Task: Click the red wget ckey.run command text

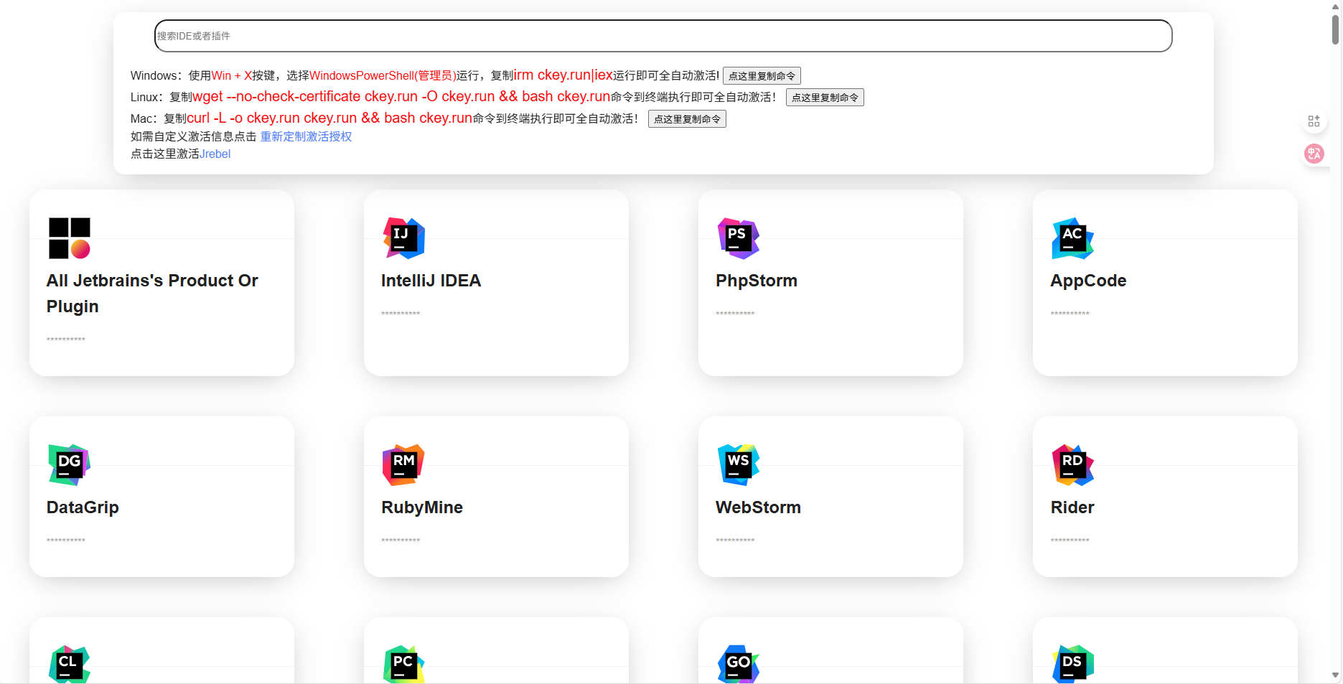Action: 401,97
